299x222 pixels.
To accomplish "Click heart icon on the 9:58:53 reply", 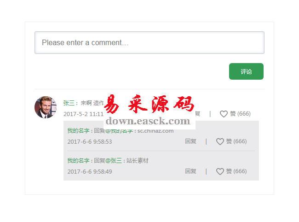I will click(x=220, y=141).
